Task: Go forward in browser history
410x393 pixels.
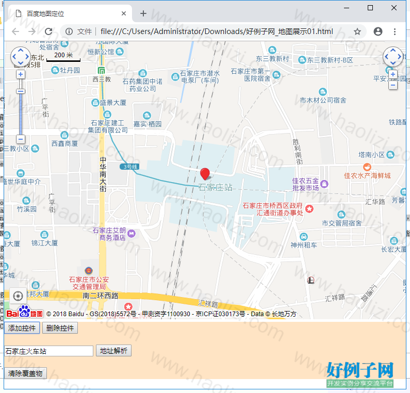Action: click(32, 31)
